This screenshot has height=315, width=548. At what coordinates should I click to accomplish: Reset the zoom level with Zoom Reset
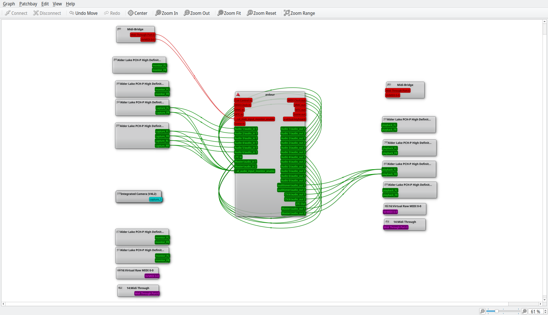tap(261, 13)
